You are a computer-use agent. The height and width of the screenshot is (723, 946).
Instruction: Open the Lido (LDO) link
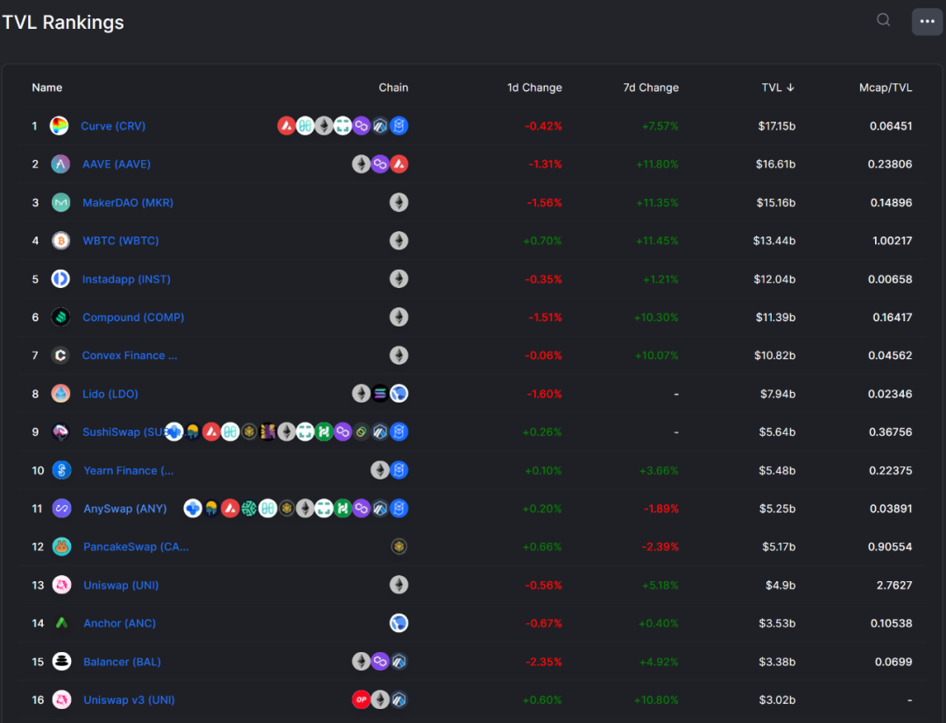point(110,394)
